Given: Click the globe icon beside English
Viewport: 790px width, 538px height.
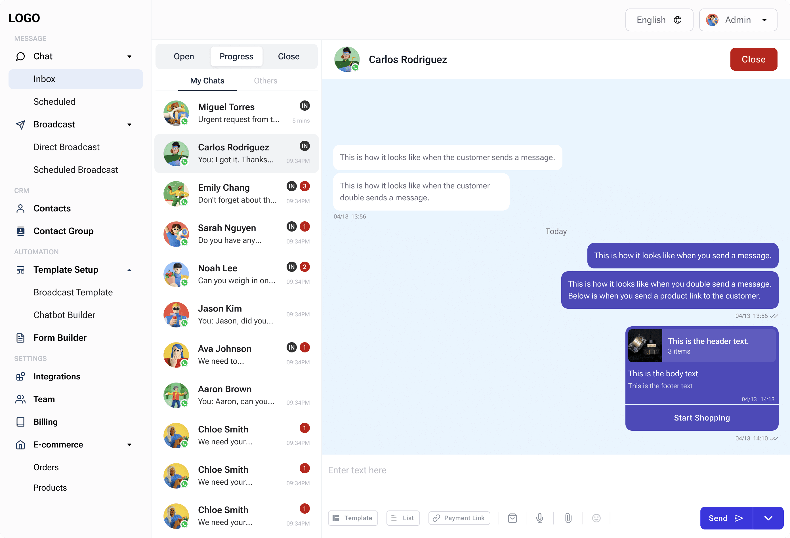Looking at the screenshot, I should tap(677, 20).
